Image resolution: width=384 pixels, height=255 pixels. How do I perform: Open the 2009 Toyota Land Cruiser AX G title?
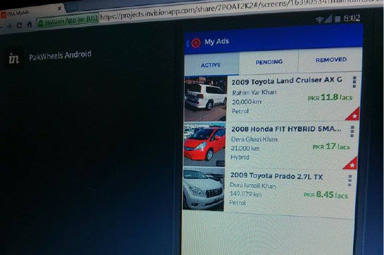tap(286, 81)
